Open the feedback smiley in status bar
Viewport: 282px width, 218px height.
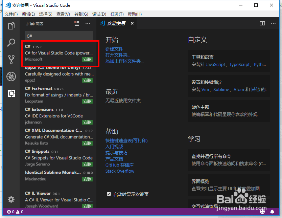coord(262,212)
